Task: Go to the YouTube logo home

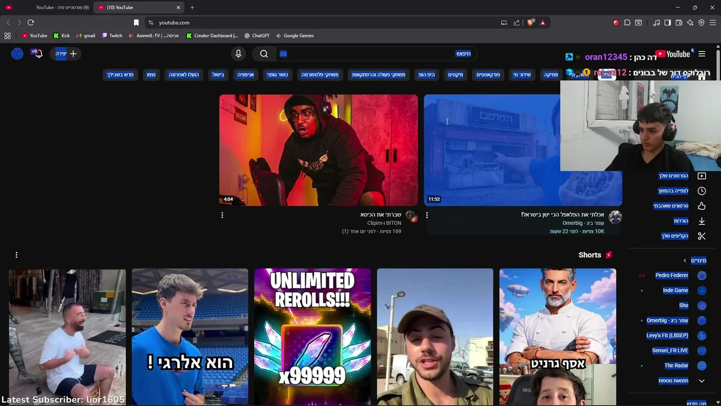Action: [673, 54]
